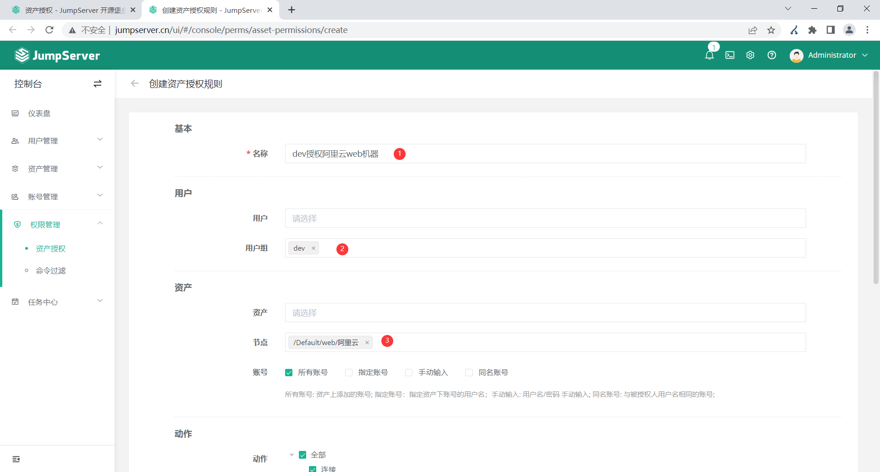Bookmark this page with the star icon
Image resolution: width=880 pixels, height=472 pixels.
771,30
